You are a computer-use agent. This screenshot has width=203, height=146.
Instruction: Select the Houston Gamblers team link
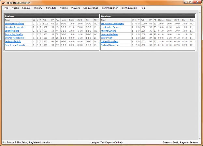109,34
